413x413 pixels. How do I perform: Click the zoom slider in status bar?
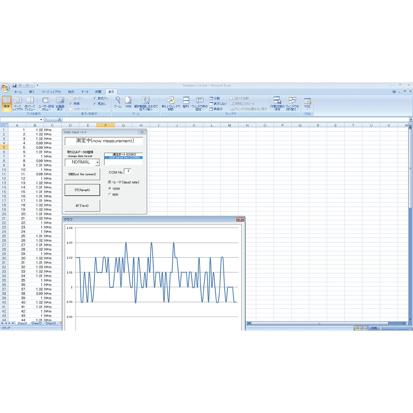(395, 328)
